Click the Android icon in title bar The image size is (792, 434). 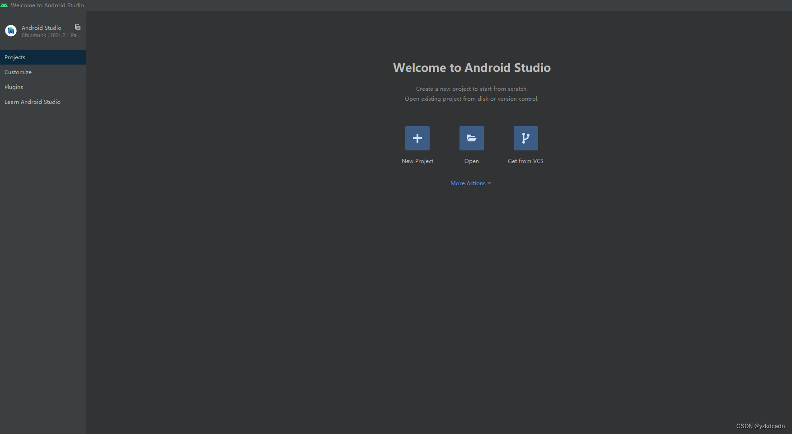[4, 5]
